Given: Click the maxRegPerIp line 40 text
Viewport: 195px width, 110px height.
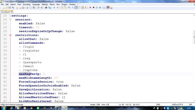Looking at the screenshot, I should (x=32, y=74).
